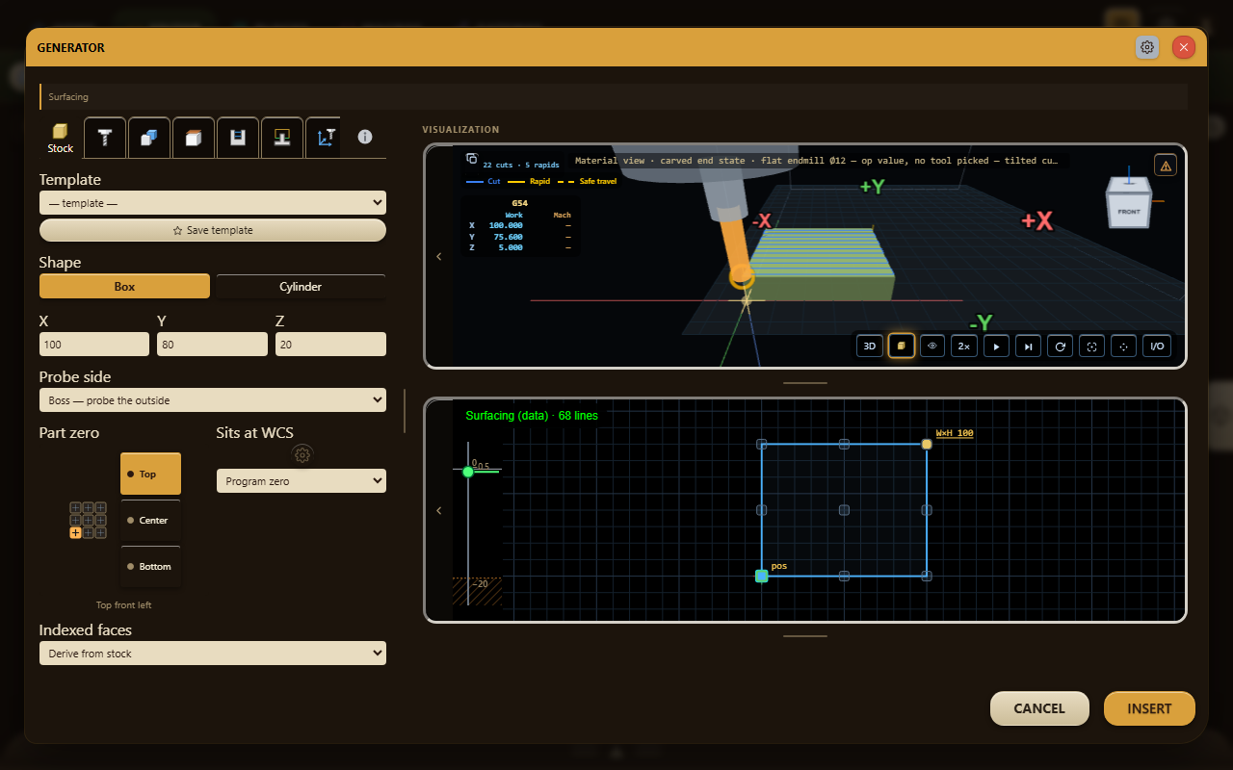The height and width of the screenshot is (770, 1233).
Task: Restart the simulation with the reload icon
Action: point(1060,346)
